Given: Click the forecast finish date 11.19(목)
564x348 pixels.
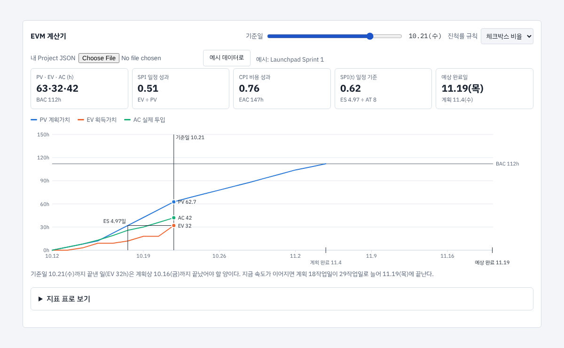Looking at the screenshot, I should click(x=462, y=88).
